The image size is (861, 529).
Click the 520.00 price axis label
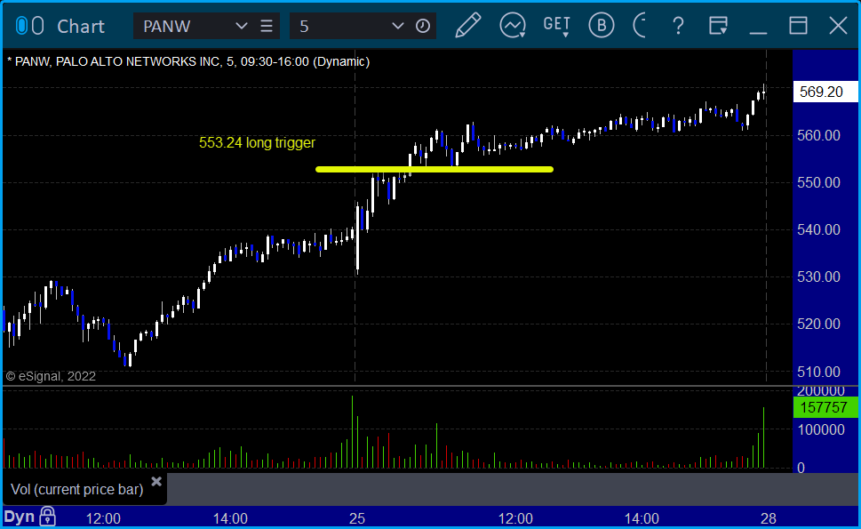pos(818,325)
